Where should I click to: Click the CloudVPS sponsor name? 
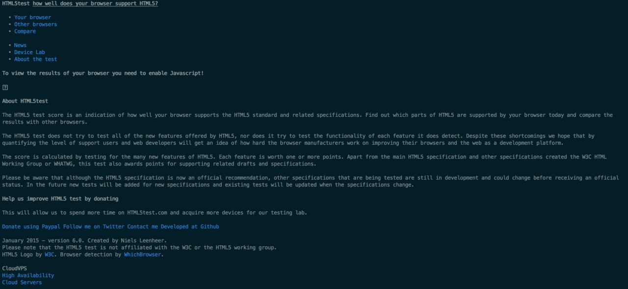coord(14,268)
